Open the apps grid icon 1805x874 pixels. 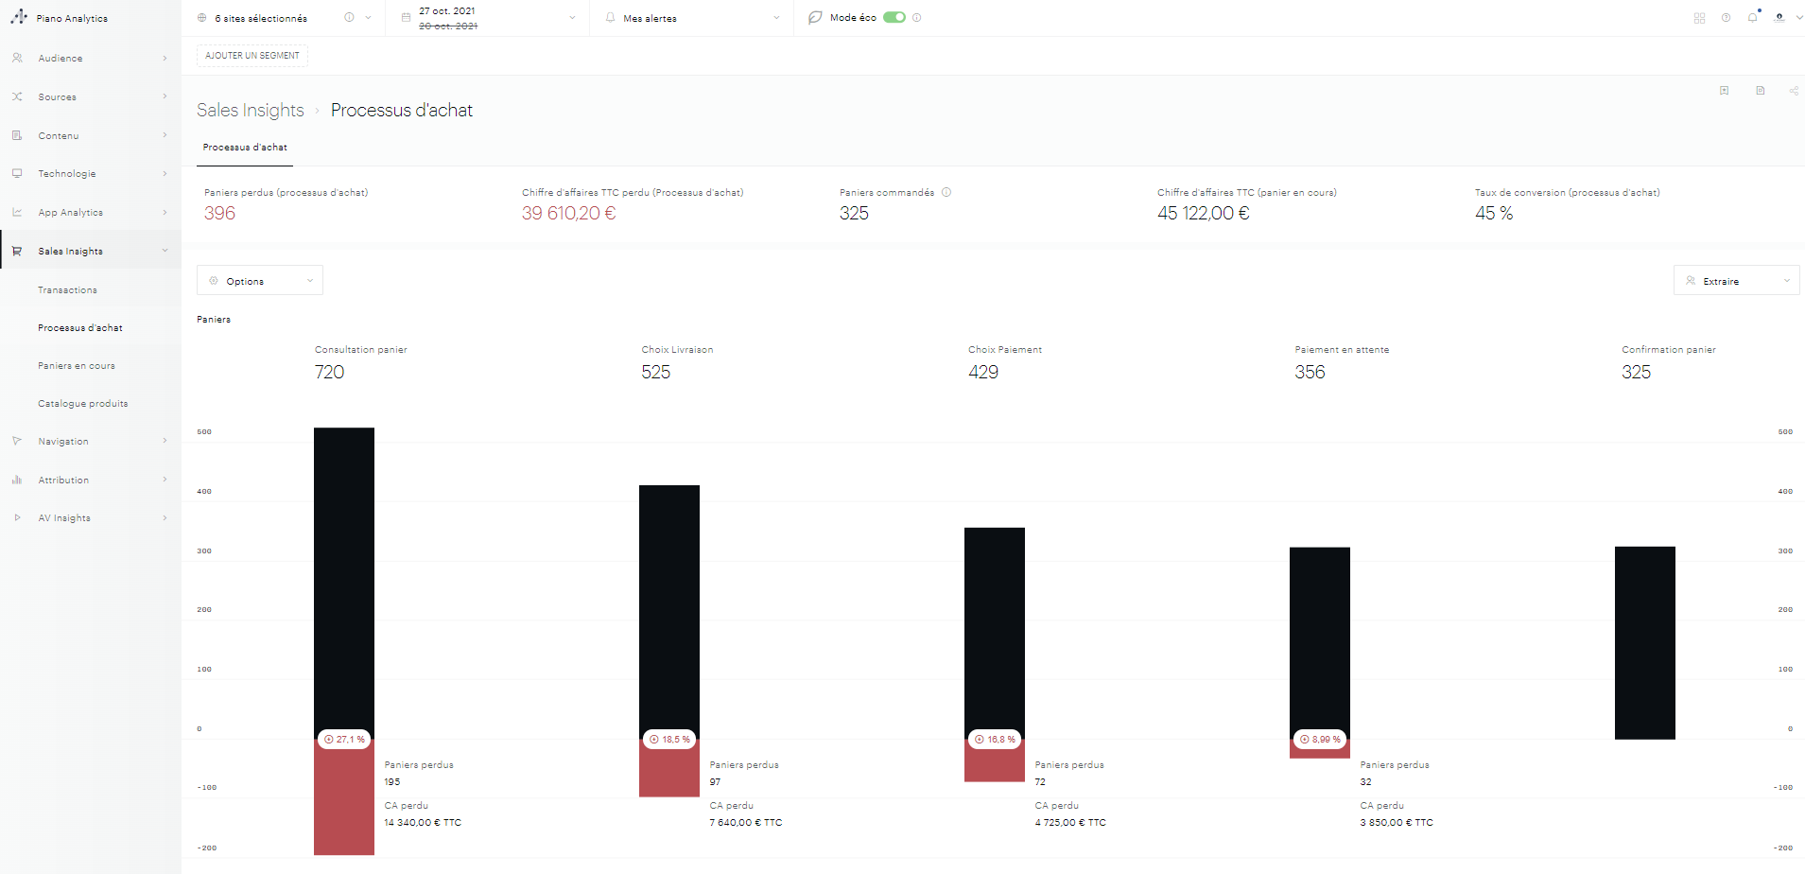coord(1699,18)
